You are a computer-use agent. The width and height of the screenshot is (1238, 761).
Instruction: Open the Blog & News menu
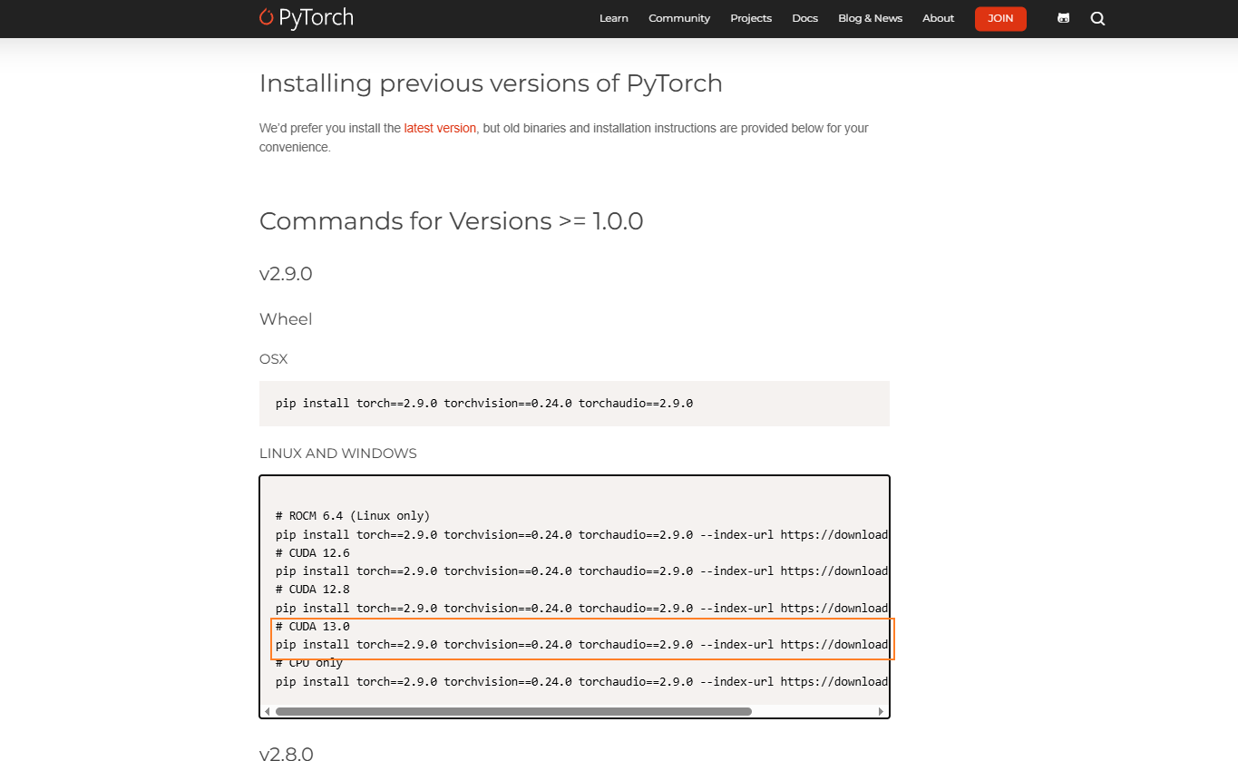[x=870, y=18]
